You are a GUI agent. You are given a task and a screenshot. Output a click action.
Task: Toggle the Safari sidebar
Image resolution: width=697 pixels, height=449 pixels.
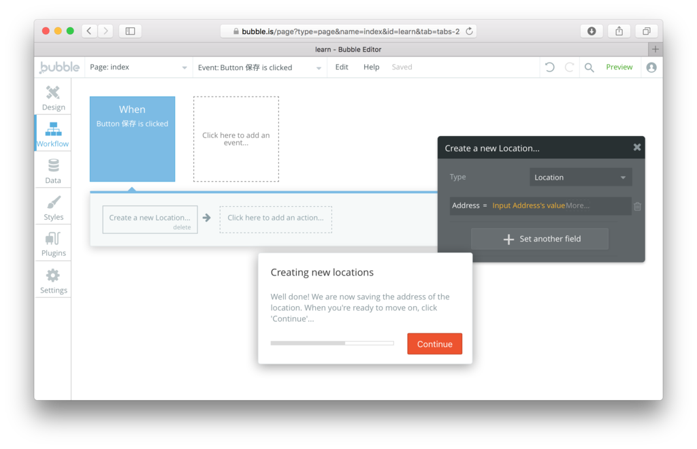tap(130, 31)
